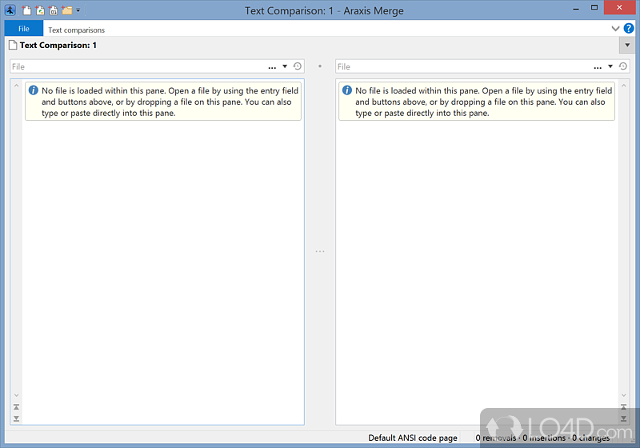
Task: Open right pane file history clock icon
Action: coord(623,67)
